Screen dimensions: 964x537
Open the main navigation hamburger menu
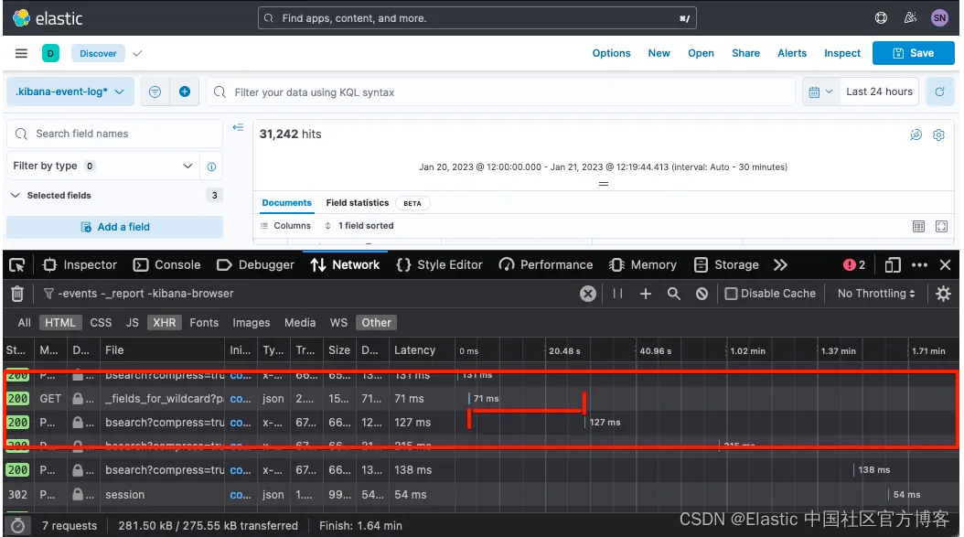(22, 53)
